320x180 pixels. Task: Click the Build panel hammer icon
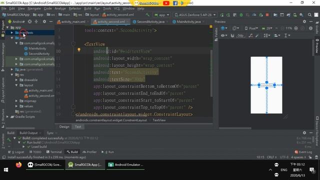pos(8,139)
